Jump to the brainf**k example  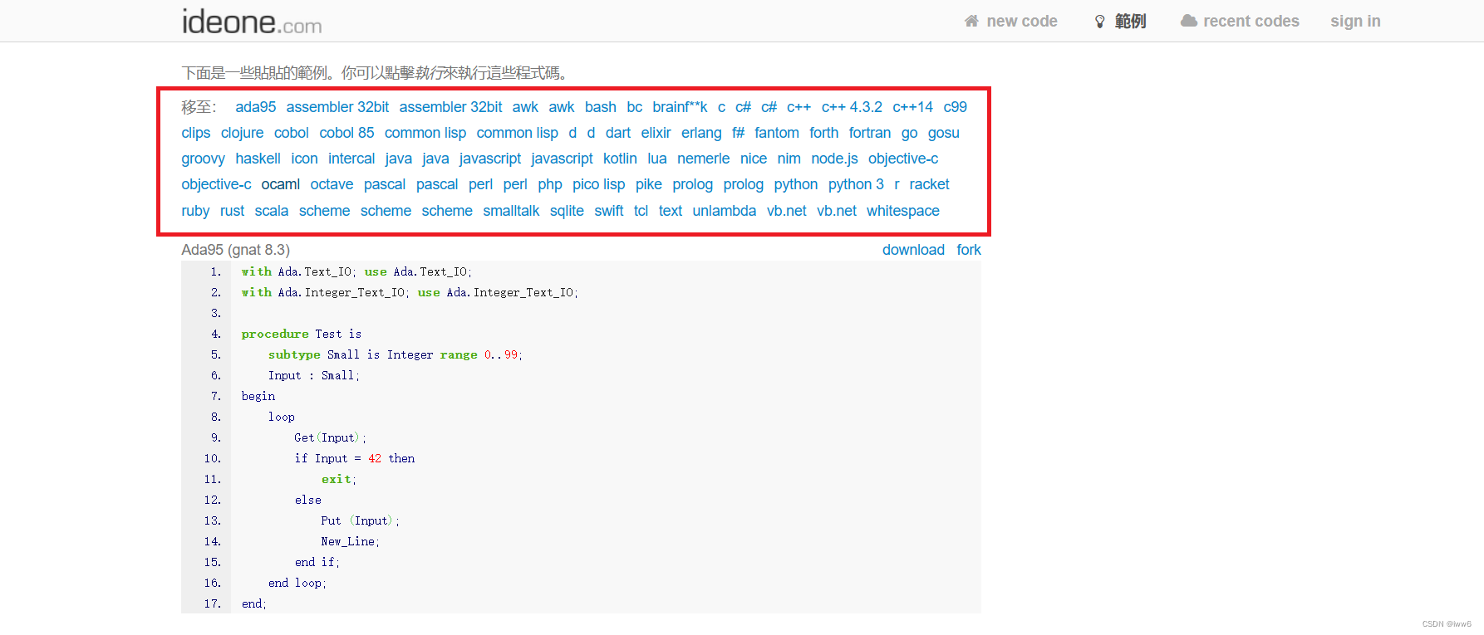click(x=680, y=107)
